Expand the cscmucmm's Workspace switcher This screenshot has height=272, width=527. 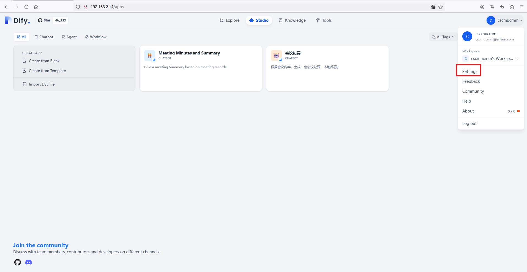pos(491,59)
